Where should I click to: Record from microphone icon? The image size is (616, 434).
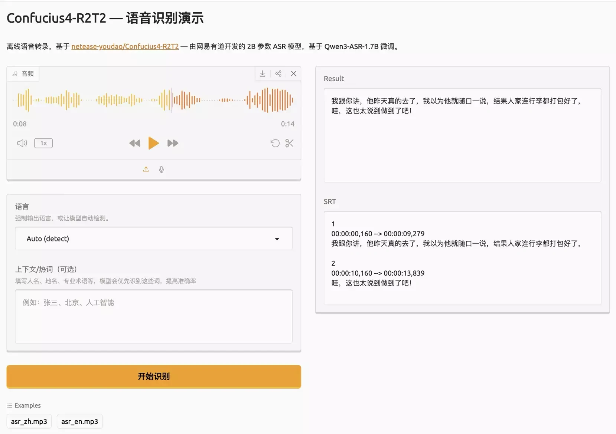tap(162, 170)
